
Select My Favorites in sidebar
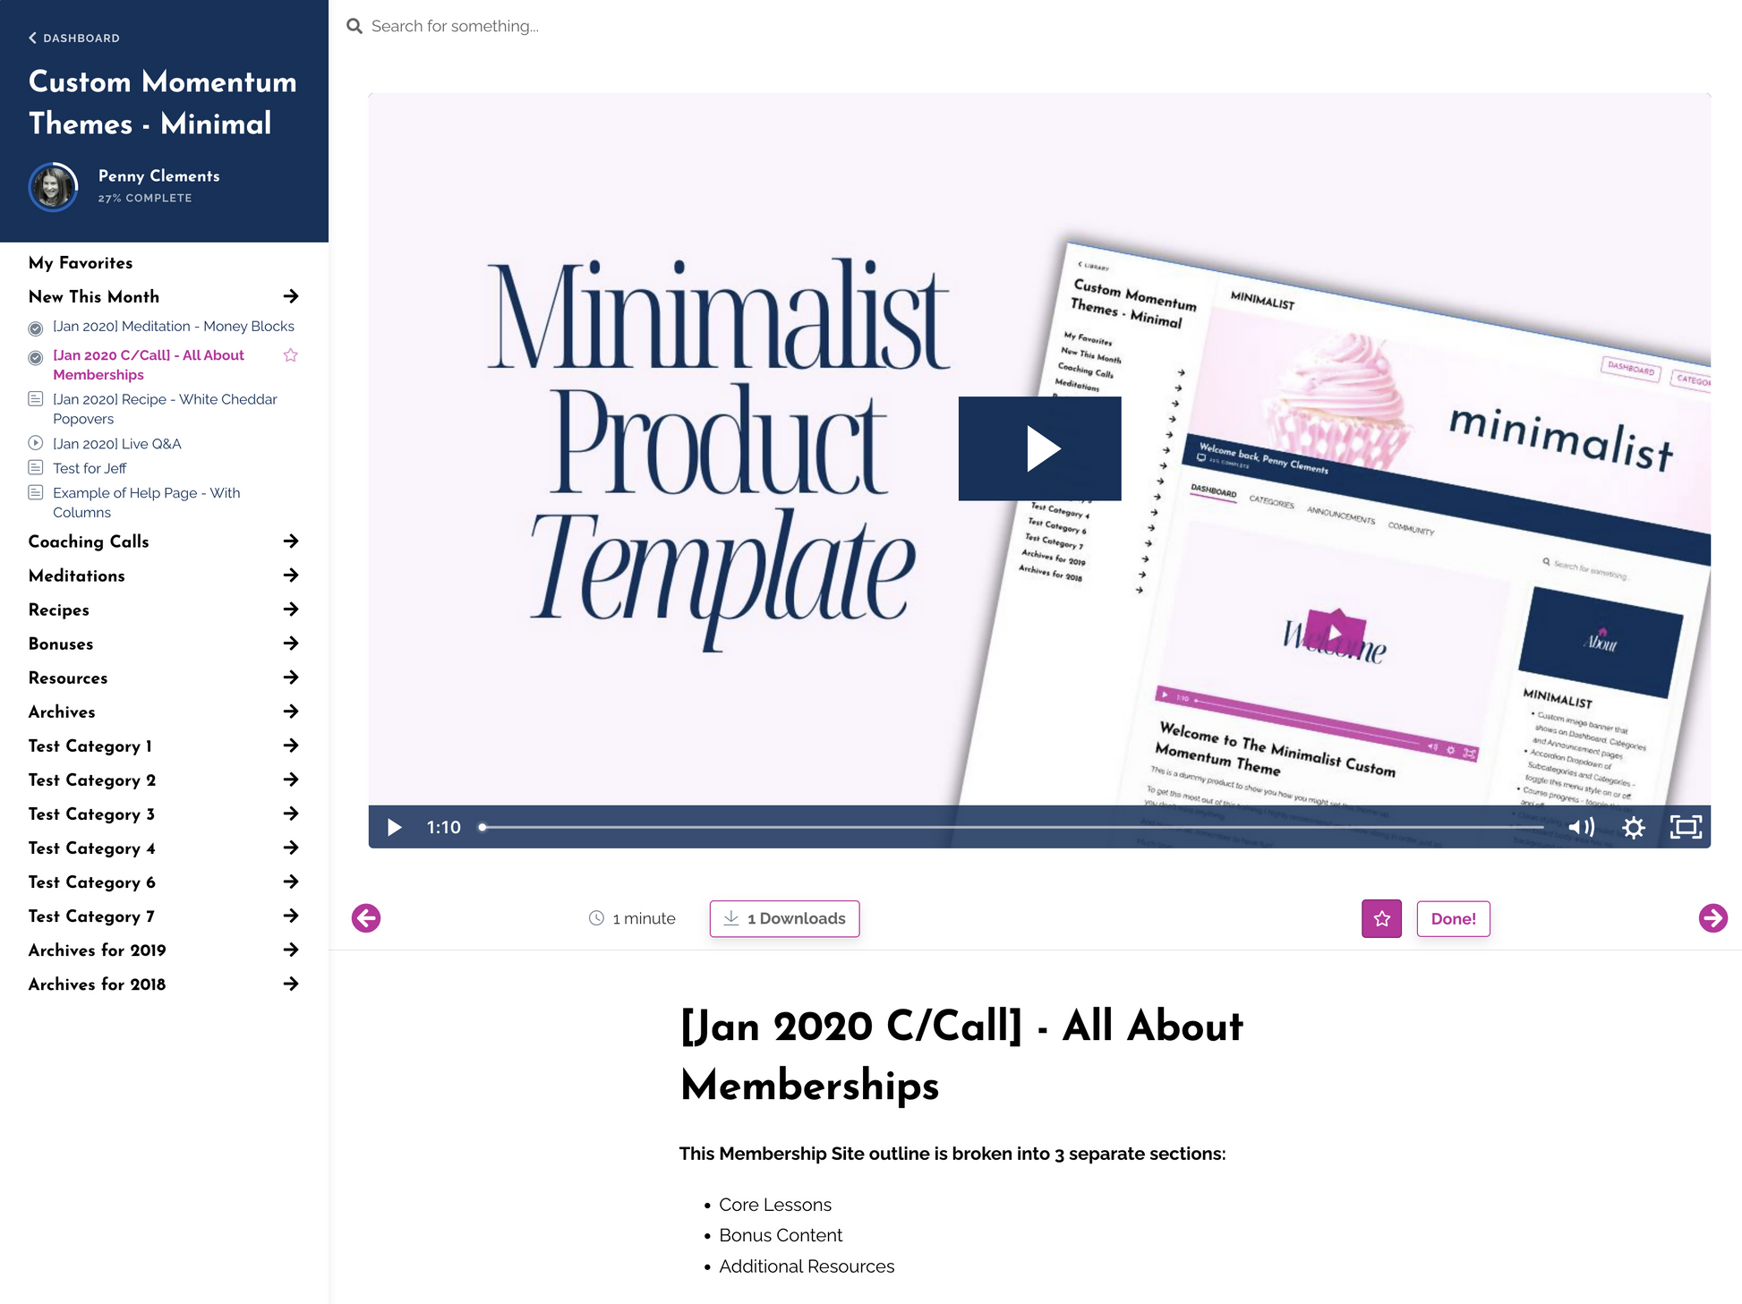tap(81, 263)
